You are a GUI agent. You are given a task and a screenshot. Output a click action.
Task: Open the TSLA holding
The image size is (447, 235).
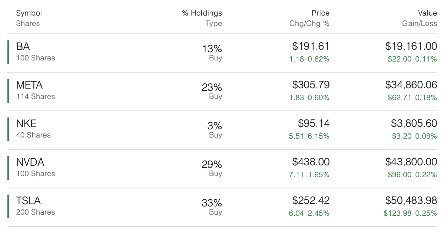tap(28, 201)
